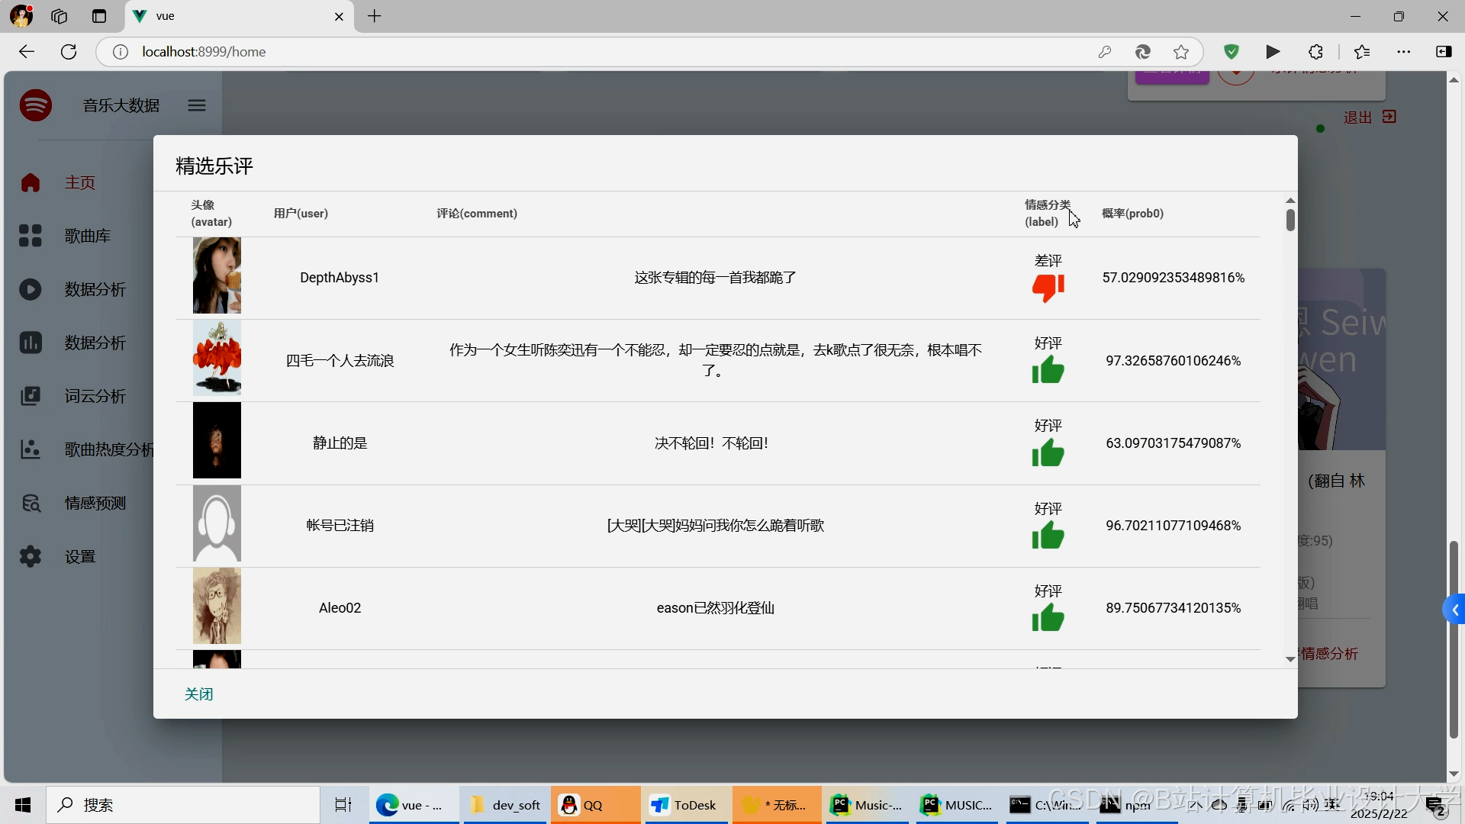1465x824 pixels.
Task: Click the red thumbs-down icon for DepthAbyss1
Action: 1048,288
